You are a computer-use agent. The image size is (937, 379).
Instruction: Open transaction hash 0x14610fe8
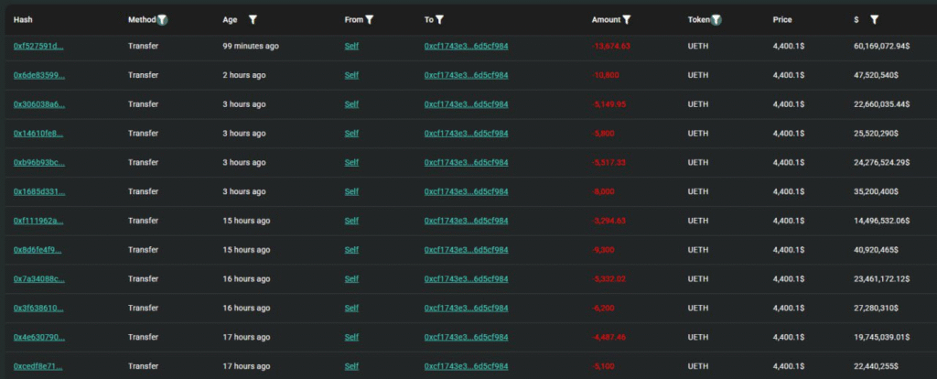pos(38,134)
